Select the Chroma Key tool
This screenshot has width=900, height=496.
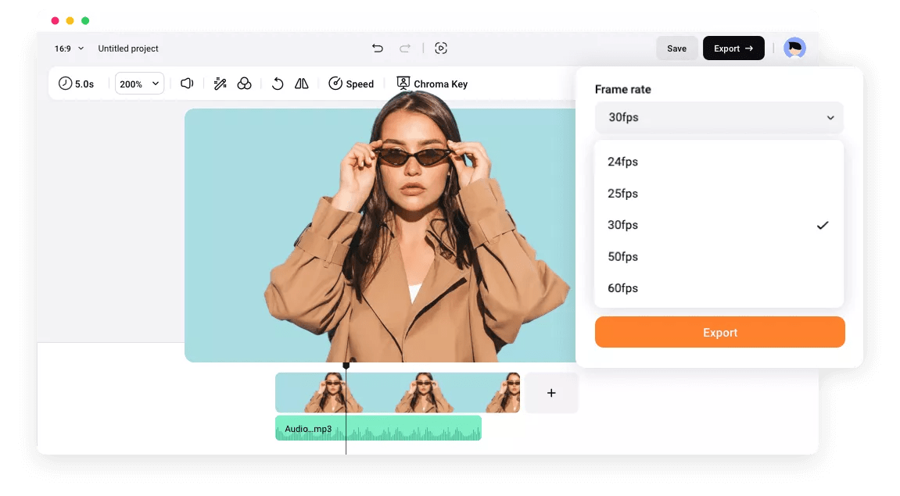tap(432, 84)
